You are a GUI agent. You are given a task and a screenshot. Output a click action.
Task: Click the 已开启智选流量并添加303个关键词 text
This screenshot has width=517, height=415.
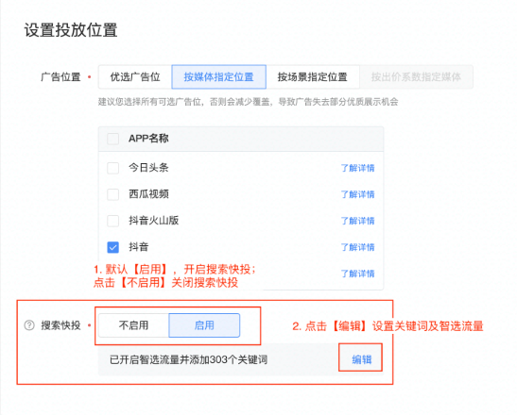pyautogui.click(x=188, y=359)
